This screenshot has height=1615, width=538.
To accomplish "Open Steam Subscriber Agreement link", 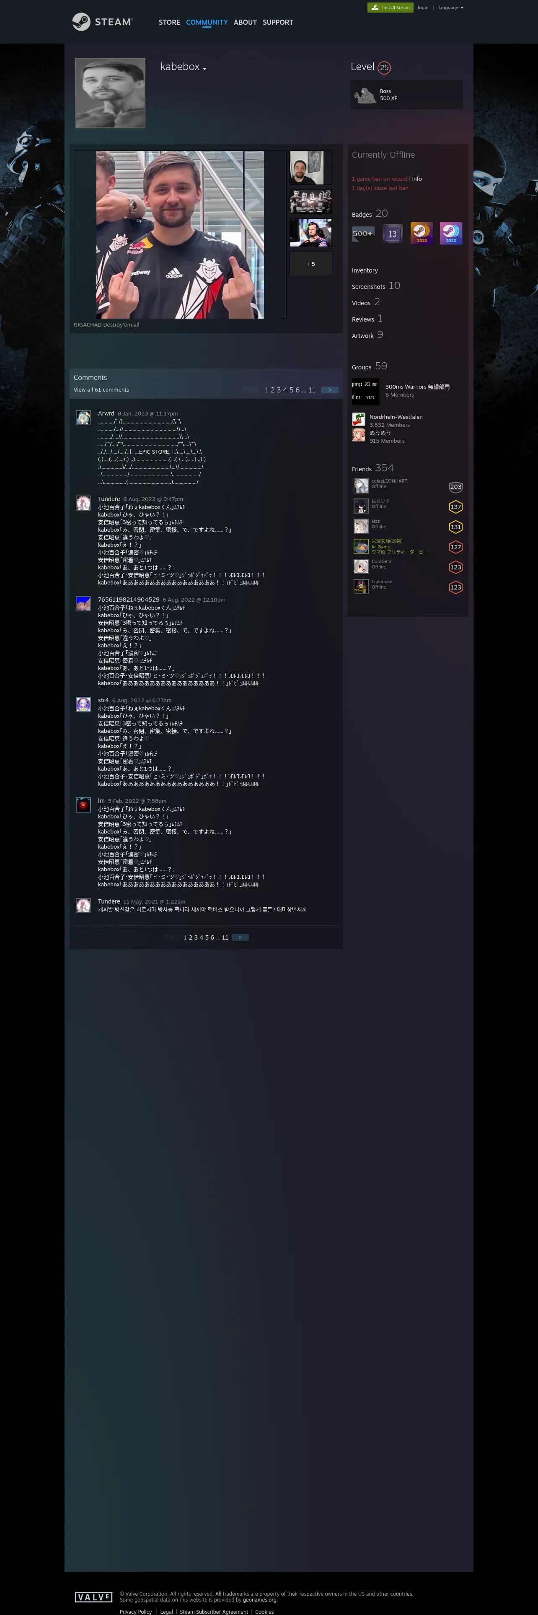I will coord(214,1611).
